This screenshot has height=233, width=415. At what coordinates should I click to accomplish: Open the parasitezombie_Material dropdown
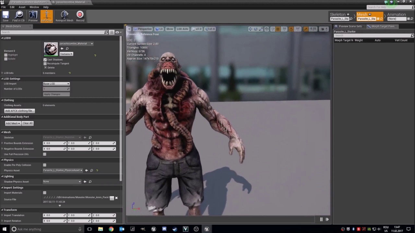pyautogui.click(x=76, y=44)
